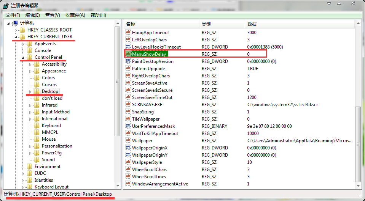
Task: Collapse the HKEY_CURRENT_USER tree node
Action: 15,37
